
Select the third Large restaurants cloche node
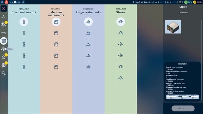(x=88, y=44)
